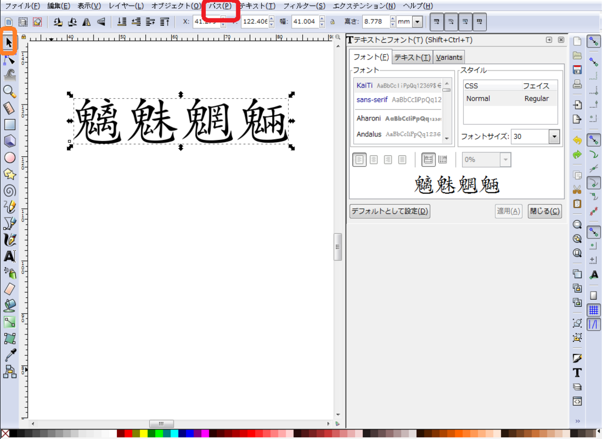Click the Cut scissors icon
Viewport: 602px width, 439px height.
coord(577,190)
